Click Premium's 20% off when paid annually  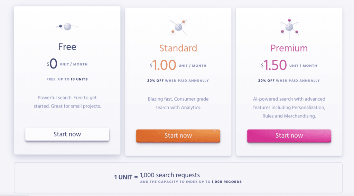[x=289, y=81]
